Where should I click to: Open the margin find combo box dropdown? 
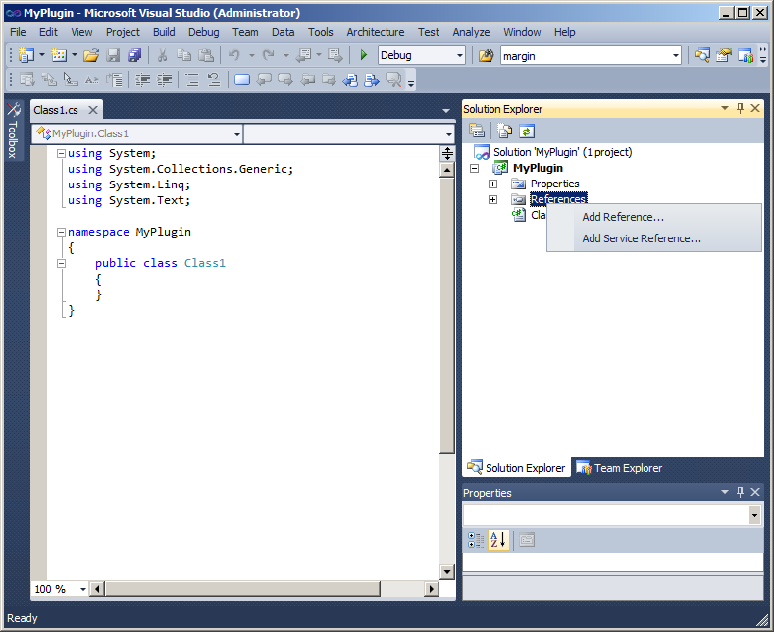pos(675,55)
